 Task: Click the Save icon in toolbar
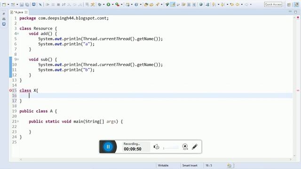coord(22,4)
